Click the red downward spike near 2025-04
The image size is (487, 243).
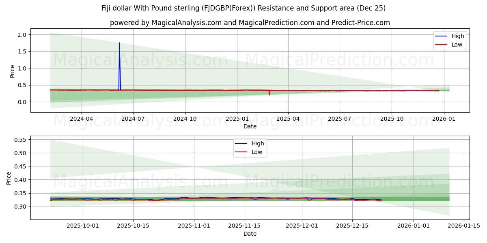coord(269,94)
